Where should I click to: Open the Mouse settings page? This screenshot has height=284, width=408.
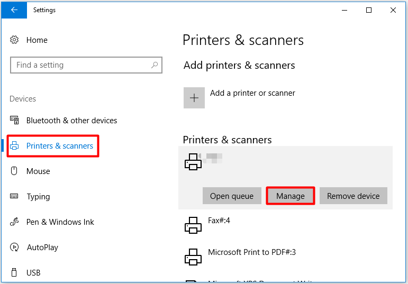pyautogui.click(x=38, y=171)
